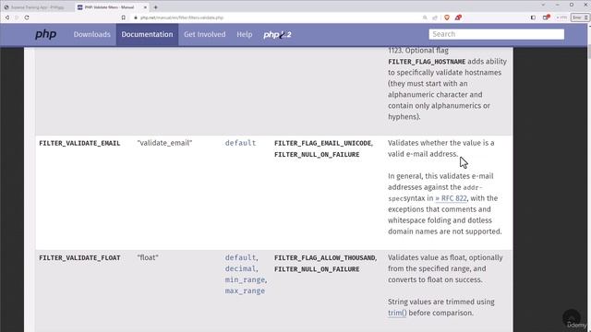591x332 pixels.
Task: Click the padlock site security icon
Action: 136,18
